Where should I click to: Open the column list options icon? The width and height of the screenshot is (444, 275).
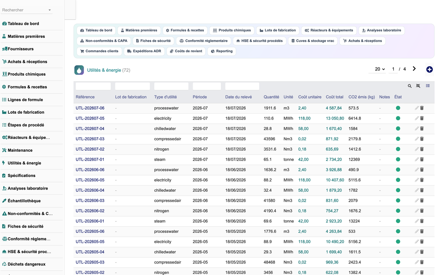[x=428, y=86]
